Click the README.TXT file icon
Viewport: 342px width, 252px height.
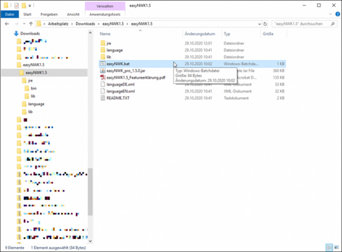tap(103, 98)
